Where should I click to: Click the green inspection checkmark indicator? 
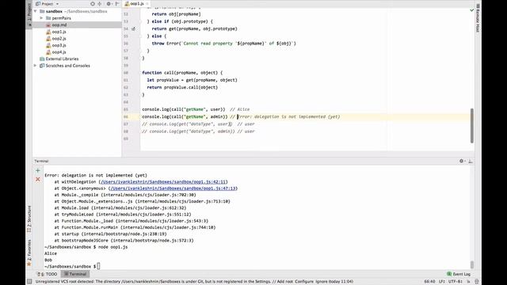(472, 10)
